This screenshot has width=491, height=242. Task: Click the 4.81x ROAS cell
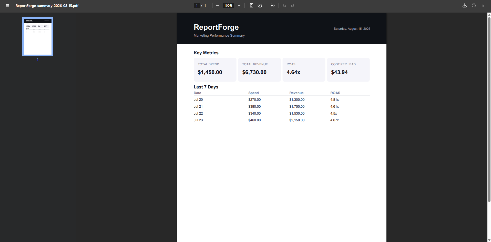click(334, 100)
